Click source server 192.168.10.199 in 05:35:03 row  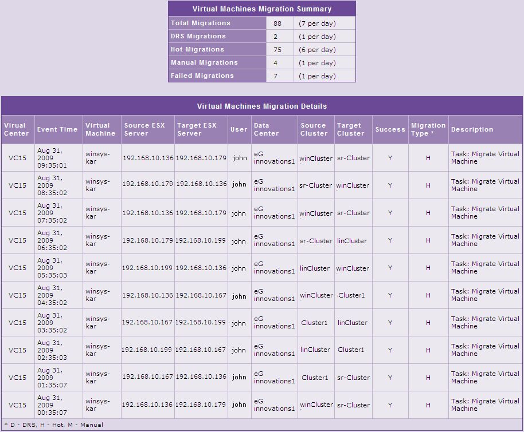[147, 268]
